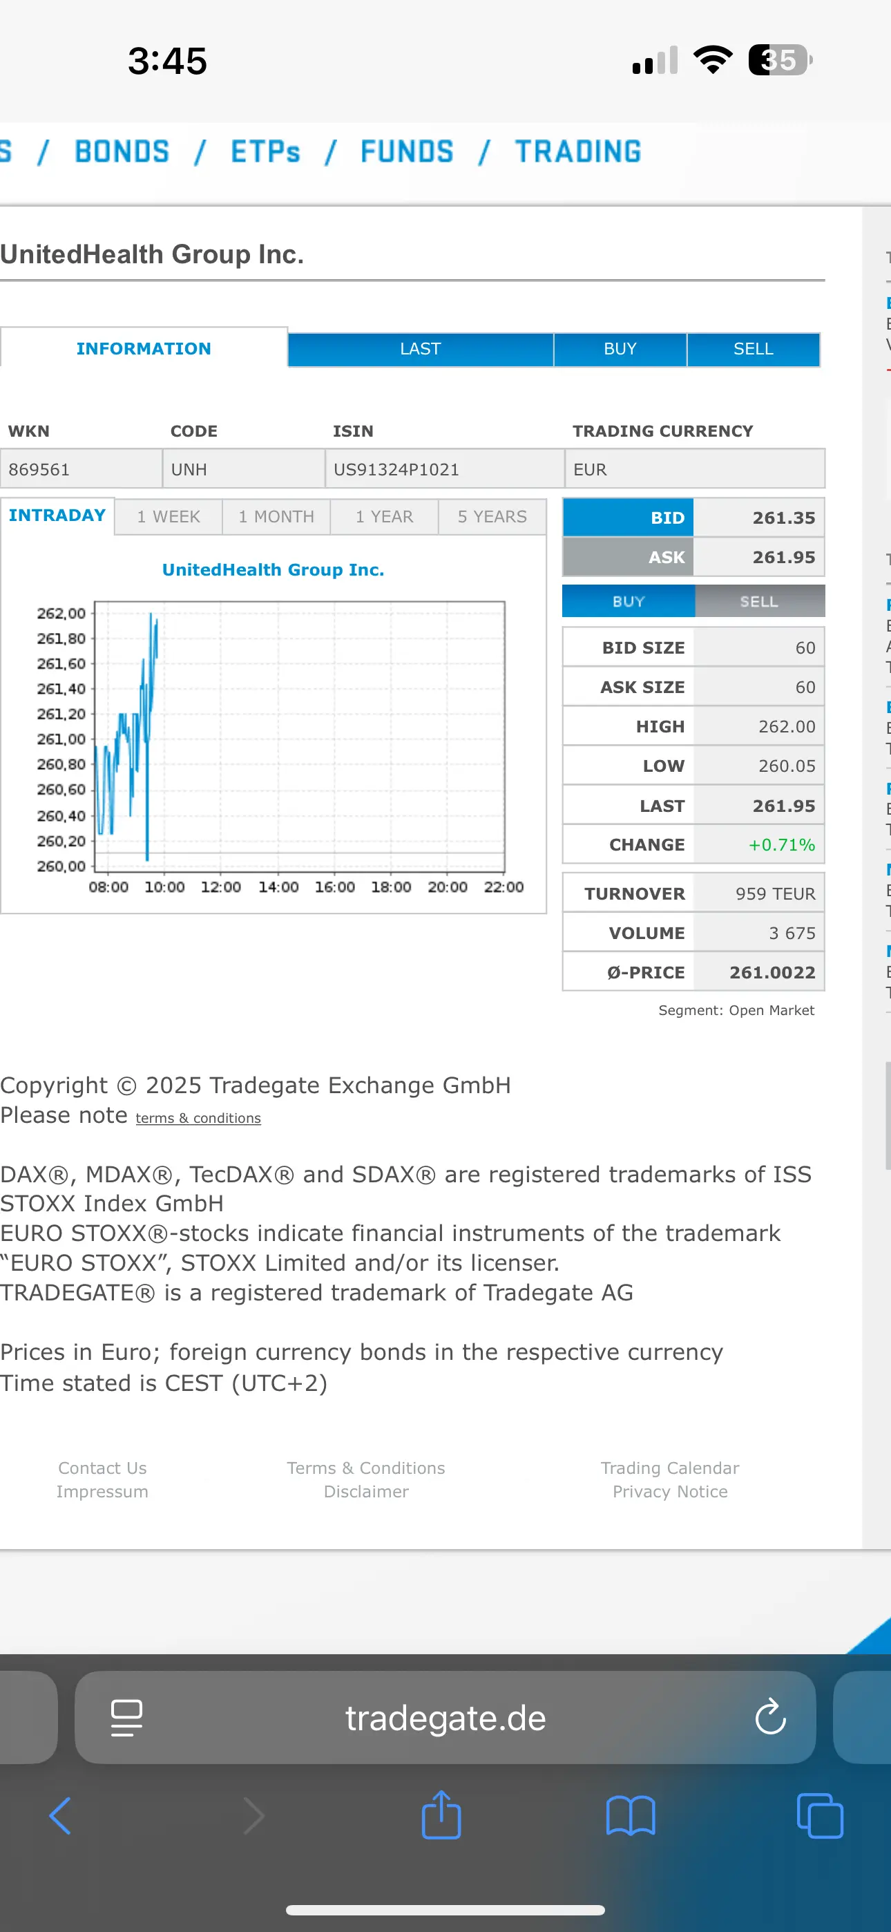Viewport: 891px width, 1932px height.
Task: Reload the tradegate.de page
Action: coord(770,1716)
